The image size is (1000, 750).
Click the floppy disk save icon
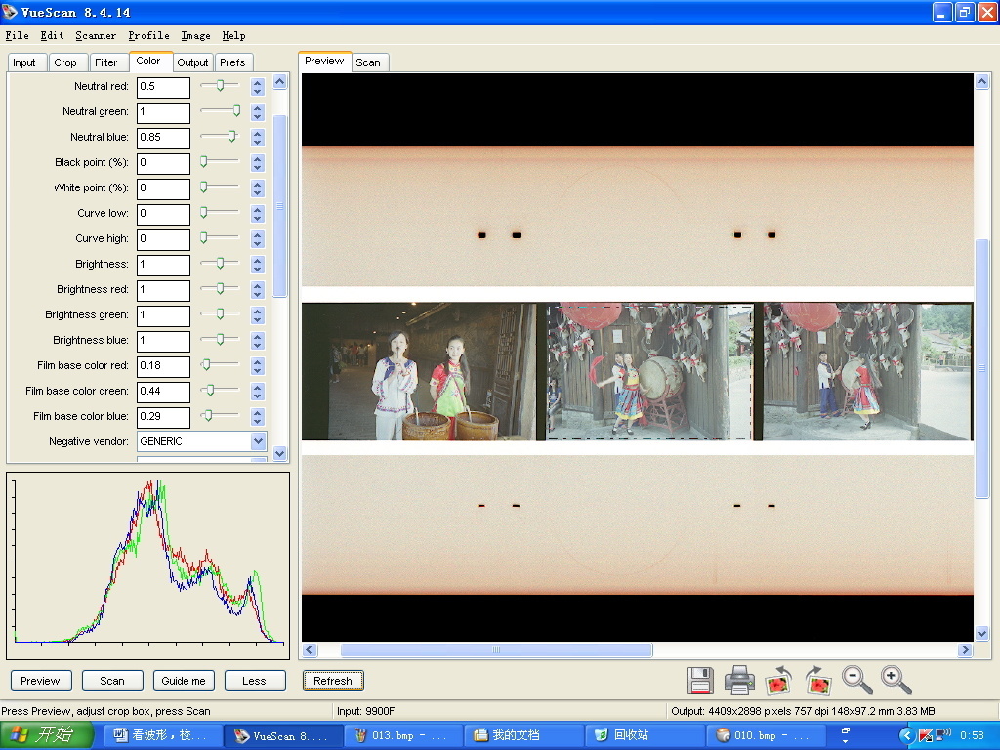pyautogui.click(x=700, y=680)
